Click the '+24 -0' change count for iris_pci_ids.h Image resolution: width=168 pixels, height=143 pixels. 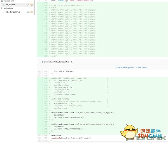[29, 5]
